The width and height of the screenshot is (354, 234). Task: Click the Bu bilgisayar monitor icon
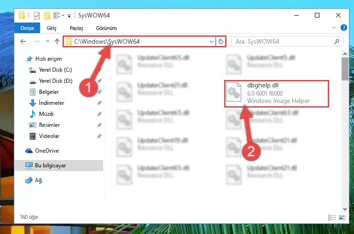click(x=29, y=166)
